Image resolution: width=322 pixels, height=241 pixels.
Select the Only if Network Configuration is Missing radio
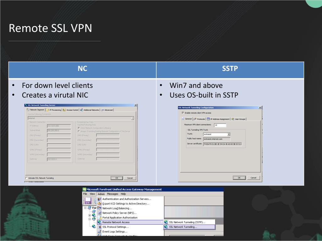(x=79, y=128)
